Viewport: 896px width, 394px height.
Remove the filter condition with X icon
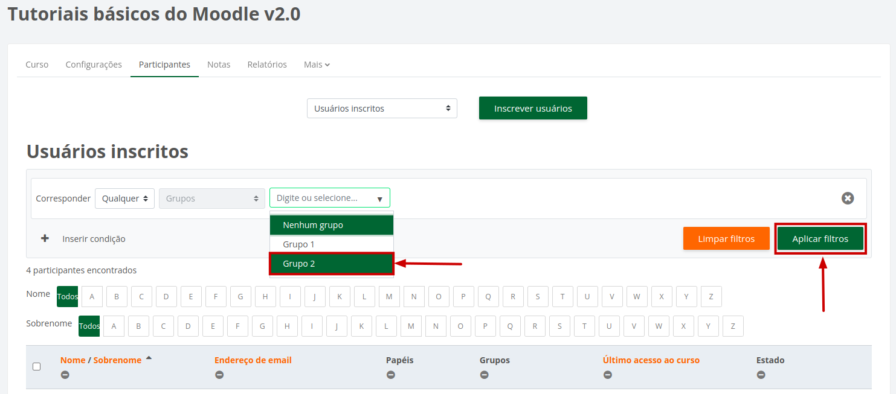(848, 198)
